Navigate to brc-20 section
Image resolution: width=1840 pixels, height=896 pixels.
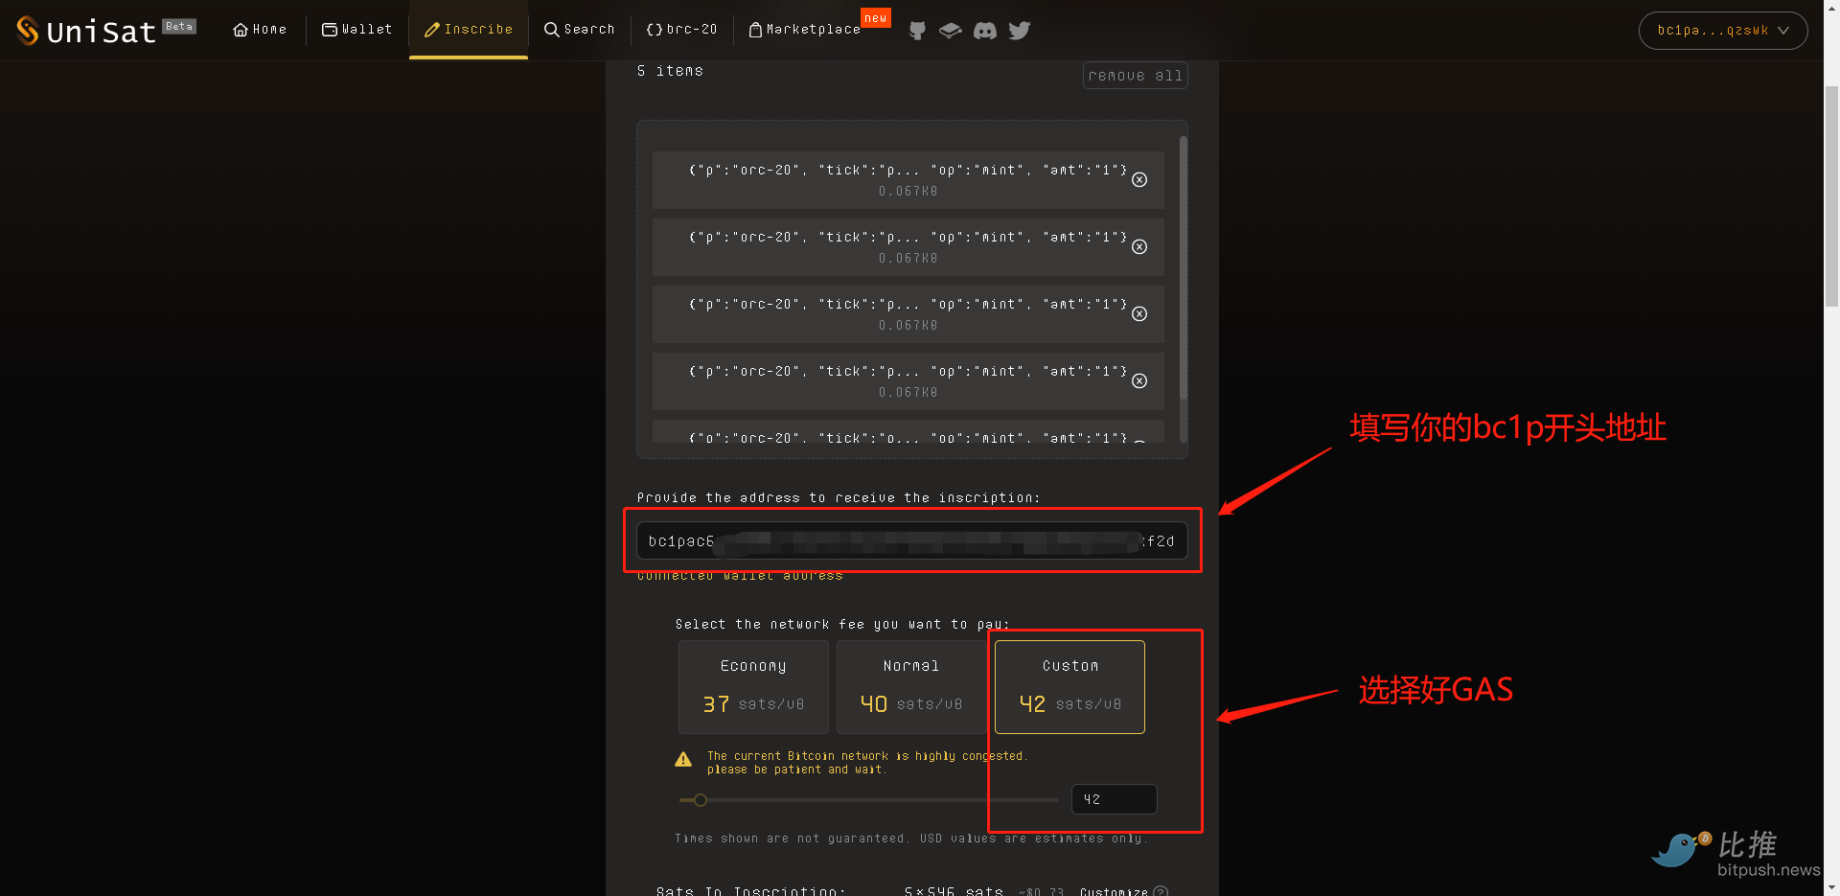tap(681, 30)
